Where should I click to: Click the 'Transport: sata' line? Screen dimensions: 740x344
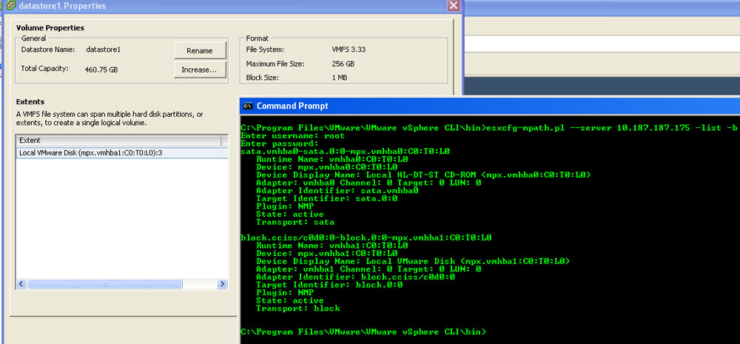pos(295,222)
